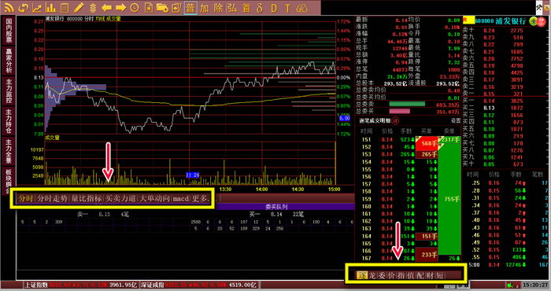Screen dimensions: 551x291
Task: Open 设置 for the trade detail panel
Action: [x=456, y=120]
